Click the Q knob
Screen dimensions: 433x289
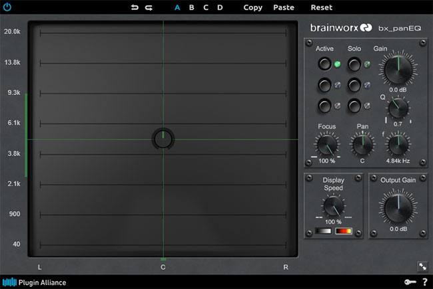[x=398, y=108]
